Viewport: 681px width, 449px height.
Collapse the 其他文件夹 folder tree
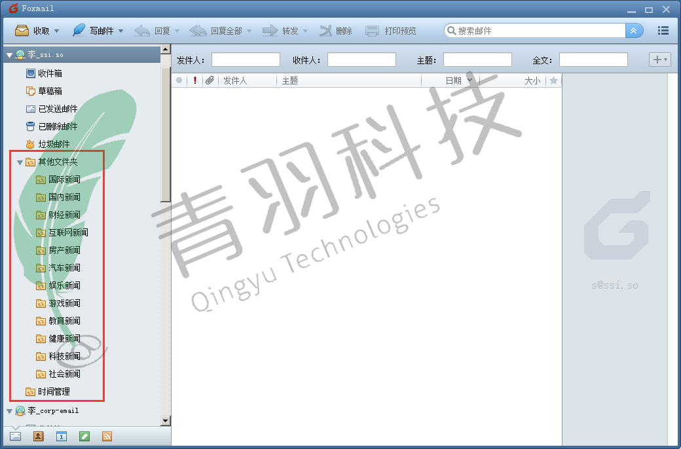coord(20,162)
